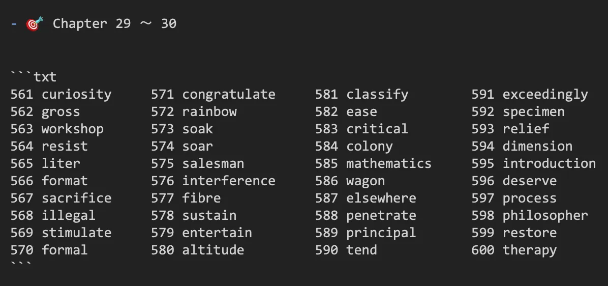The height and width of the screenshot is (286, 608).
Task: Click the opening ```txt code fence
Action: (x=34, y=76)
